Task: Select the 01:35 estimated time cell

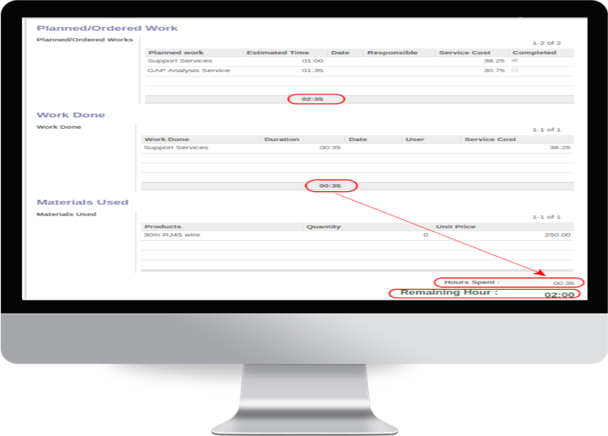Action: (312, 70)
